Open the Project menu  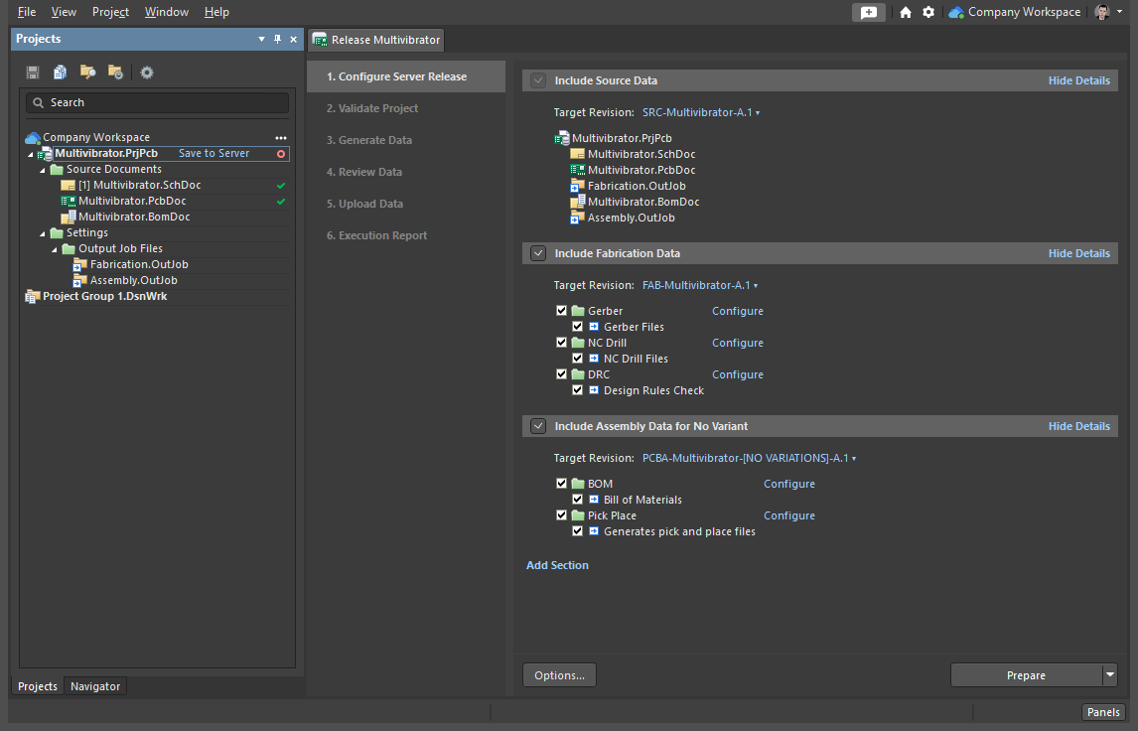(x=110, y=12)
